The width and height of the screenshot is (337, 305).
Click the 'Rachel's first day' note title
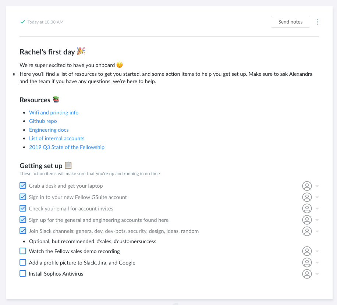pos(47,52)
